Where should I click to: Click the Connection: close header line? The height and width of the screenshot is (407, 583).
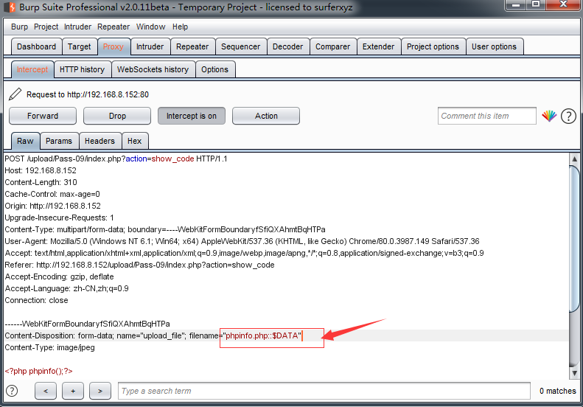pyautogui.click(x=36, y=300)
